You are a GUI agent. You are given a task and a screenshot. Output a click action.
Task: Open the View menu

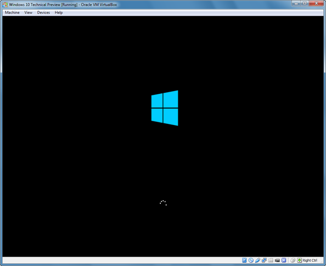tap(29, 13)
